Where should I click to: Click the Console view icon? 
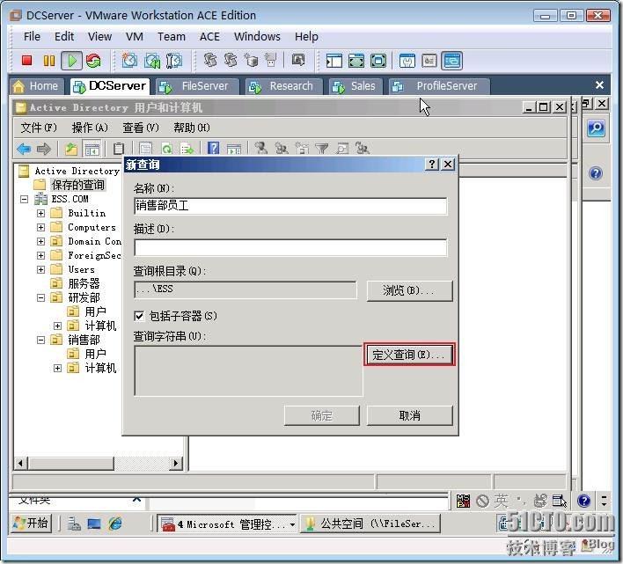tap(451, 61)
